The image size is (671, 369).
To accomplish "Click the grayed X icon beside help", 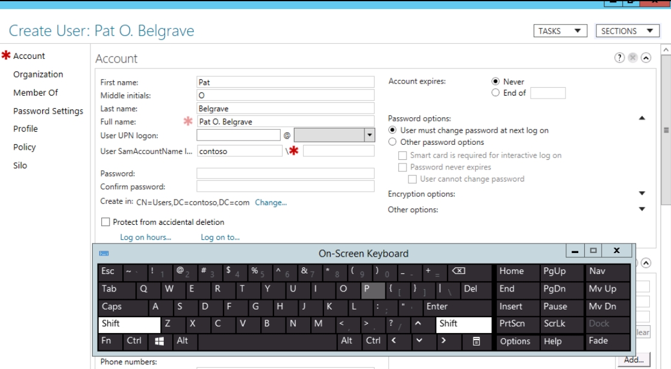I will pyautogui.click(x=632, y=58).
